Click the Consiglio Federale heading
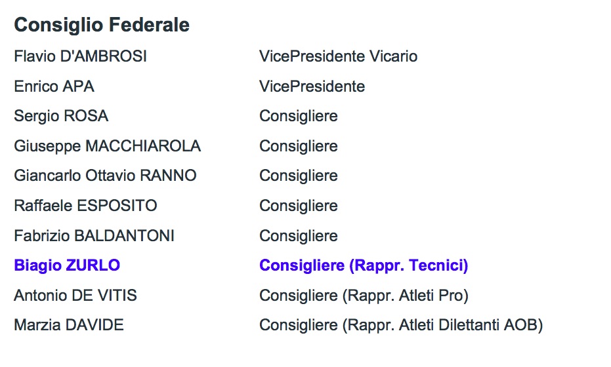The image size is (611, 367). [x=102, y=25]
